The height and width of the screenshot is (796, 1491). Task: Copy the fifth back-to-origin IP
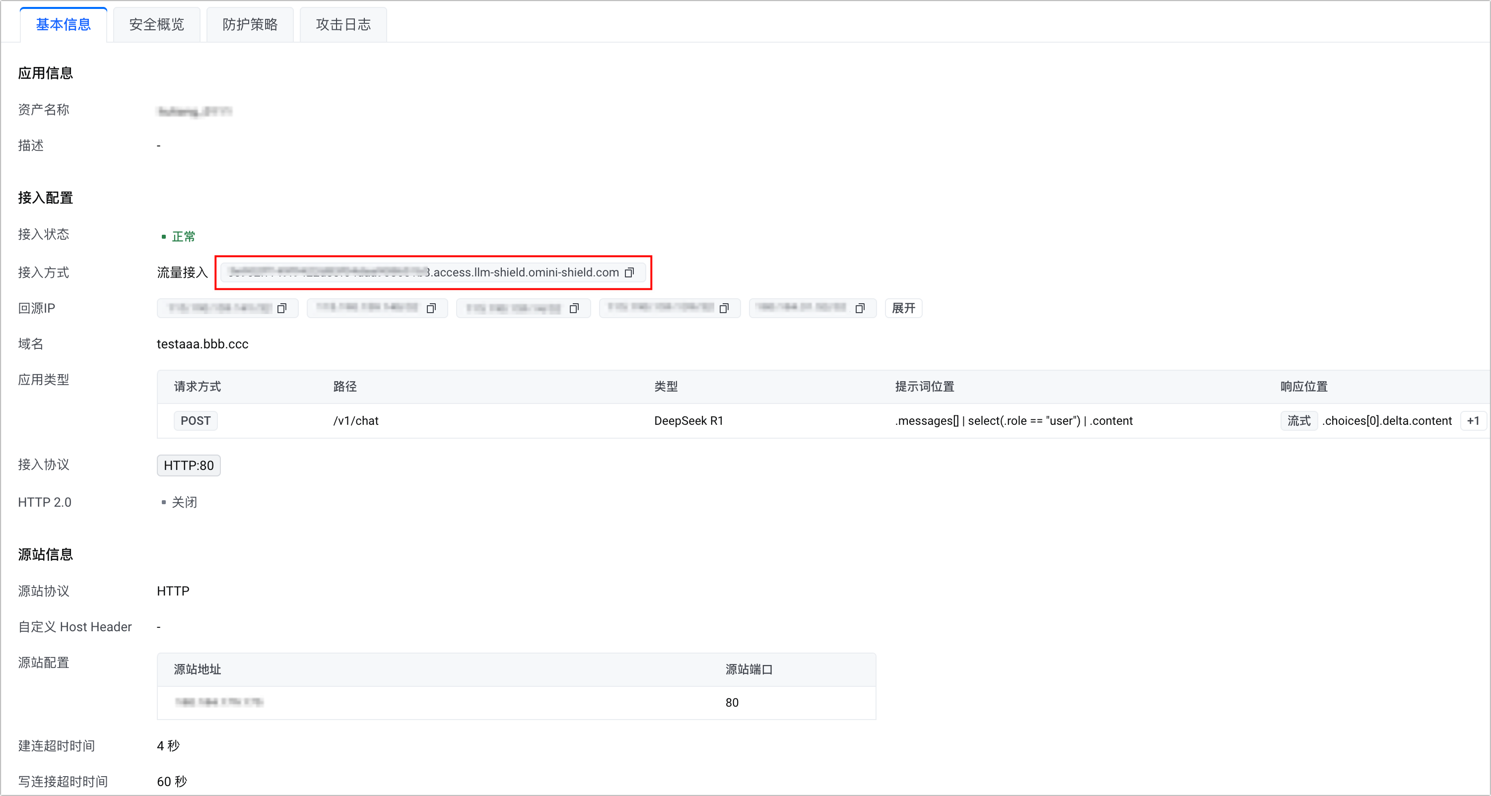point(860,309)
